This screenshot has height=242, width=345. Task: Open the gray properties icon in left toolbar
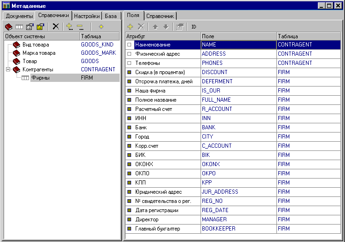pyautogui.click(x=30, y=27)
